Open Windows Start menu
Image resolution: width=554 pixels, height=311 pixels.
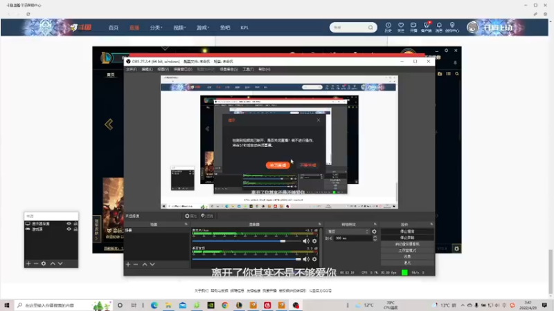(6, 305)
